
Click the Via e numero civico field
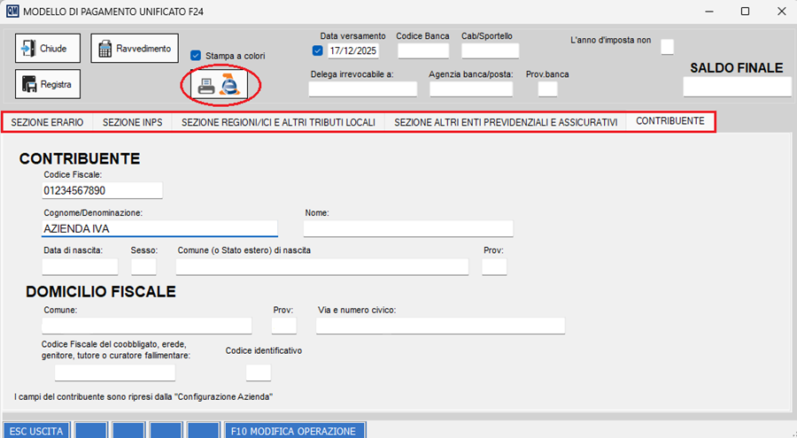tap(440, 326)
